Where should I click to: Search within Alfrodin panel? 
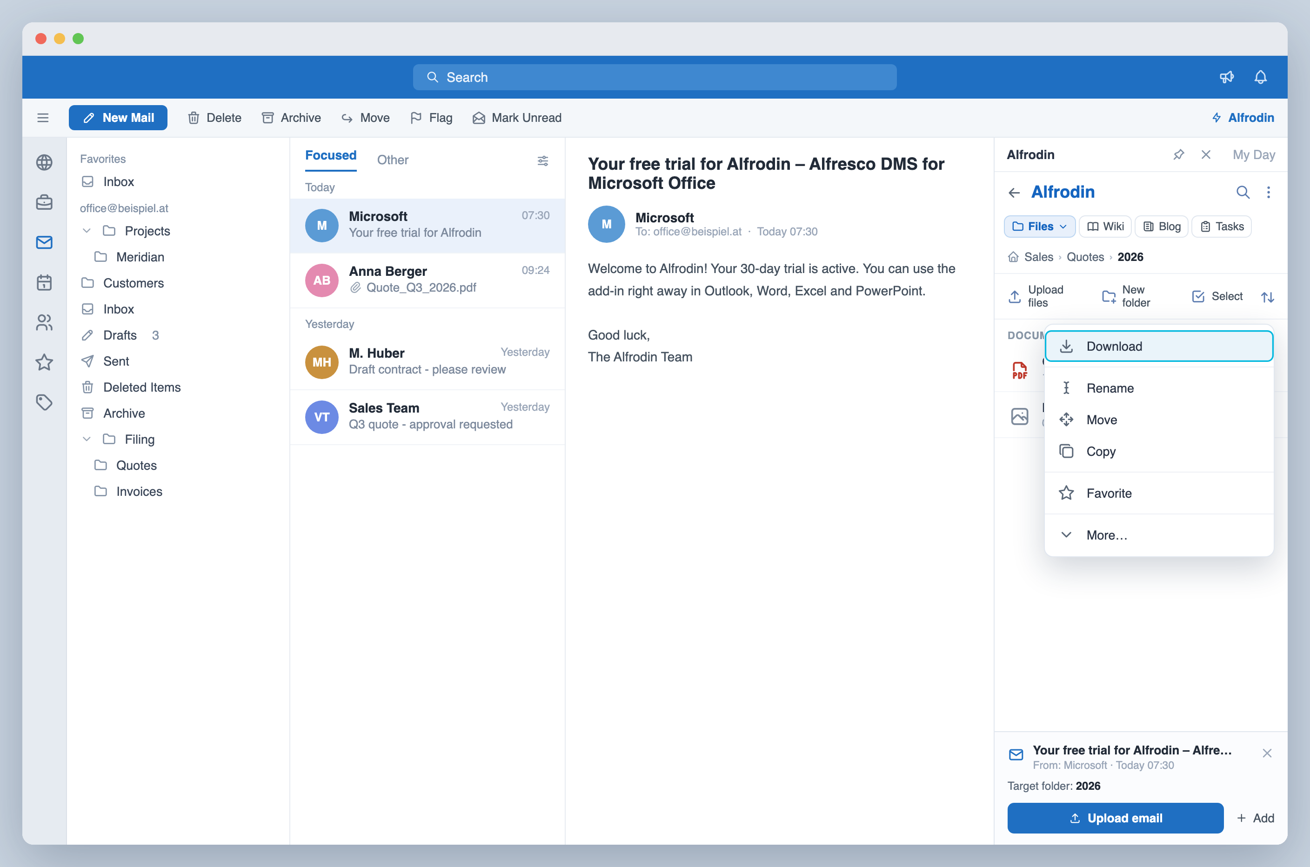(1243, 193)
